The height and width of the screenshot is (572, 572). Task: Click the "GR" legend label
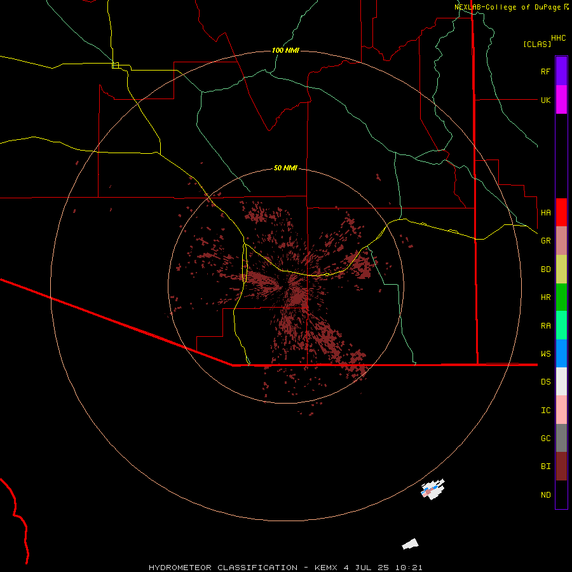[545, 241]
